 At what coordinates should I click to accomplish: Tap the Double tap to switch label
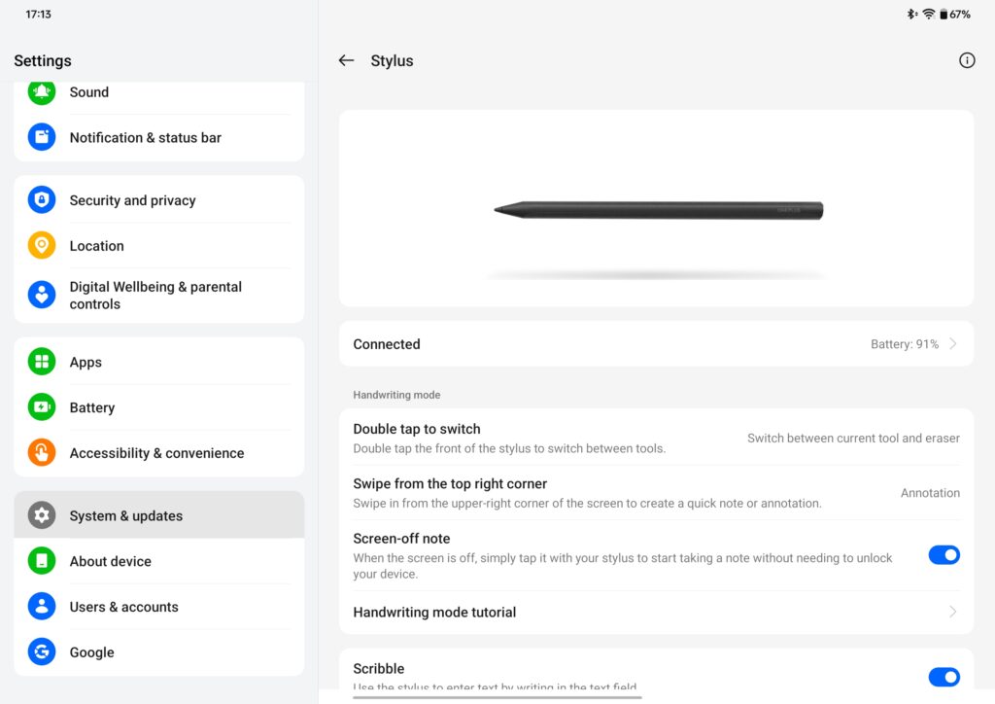point(416,429)
